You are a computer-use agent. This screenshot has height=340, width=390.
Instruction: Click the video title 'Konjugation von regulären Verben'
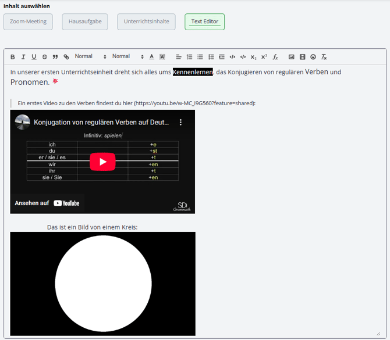tap(101, 122)
